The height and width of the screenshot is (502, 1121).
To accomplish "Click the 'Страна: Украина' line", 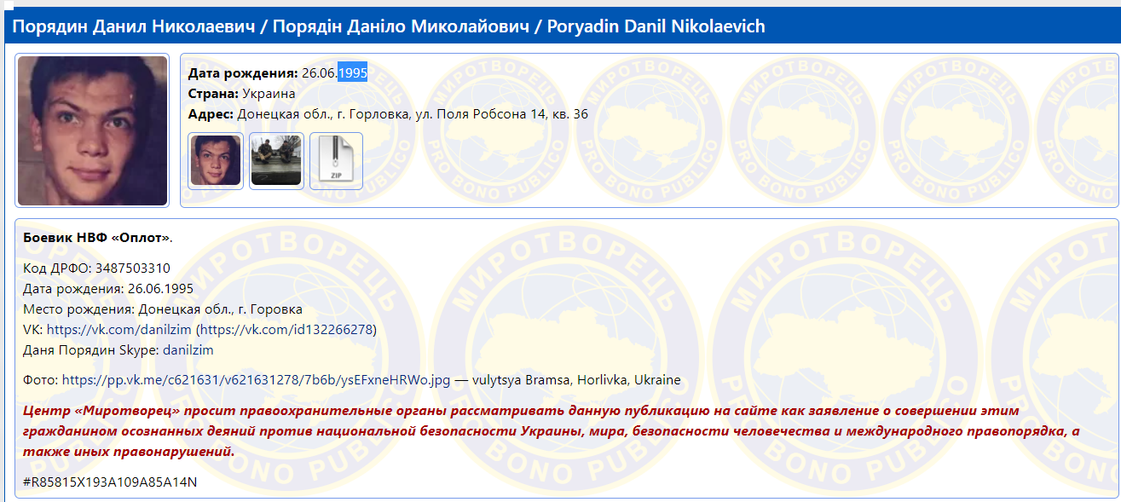I will pyautogui.click(x=241, y=94).
